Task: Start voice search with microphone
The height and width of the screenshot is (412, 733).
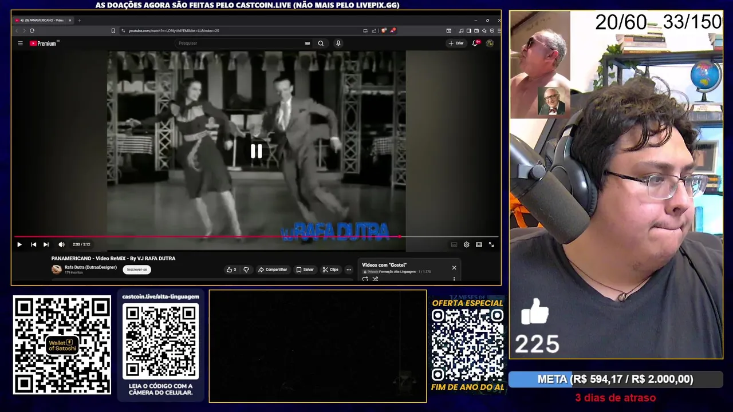Action: pos(338,43)
